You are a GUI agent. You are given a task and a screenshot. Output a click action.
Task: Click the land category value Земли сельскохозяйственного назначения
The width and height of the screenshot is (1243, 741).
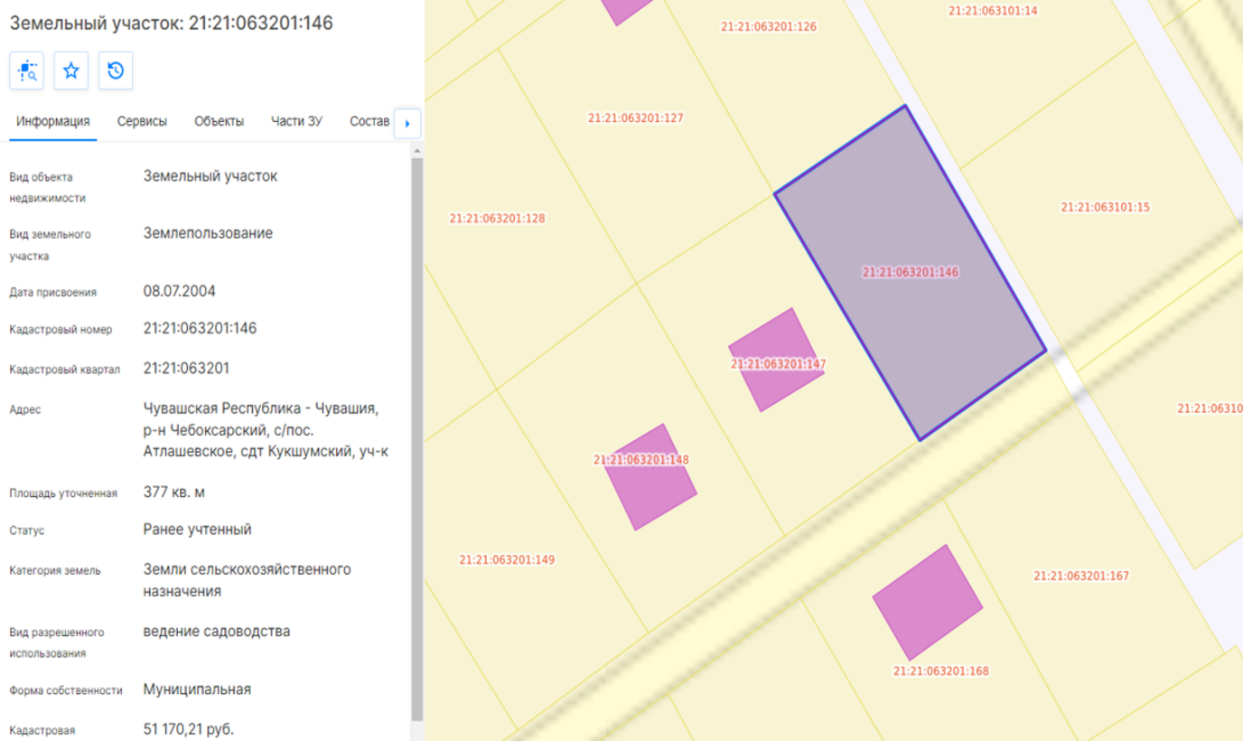[248, 580]
